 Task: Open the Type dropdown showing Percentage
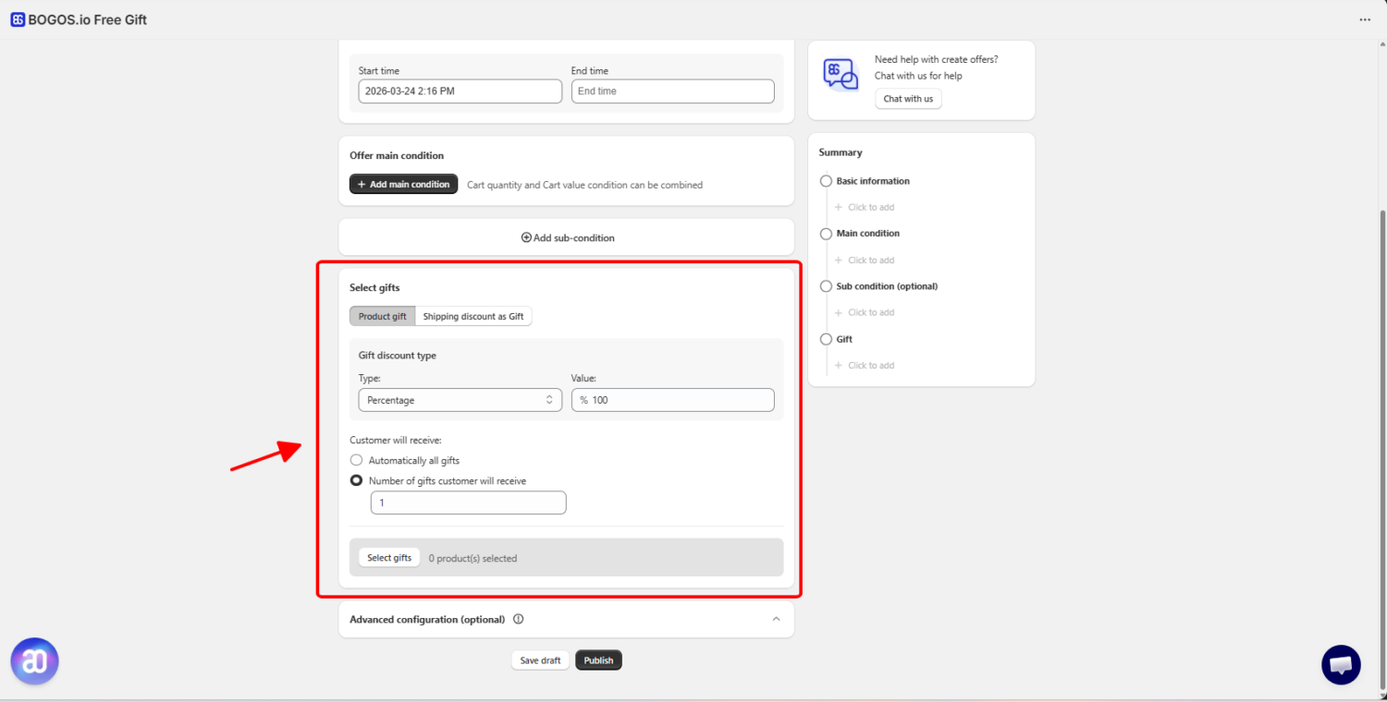click(x=460, y=400)
